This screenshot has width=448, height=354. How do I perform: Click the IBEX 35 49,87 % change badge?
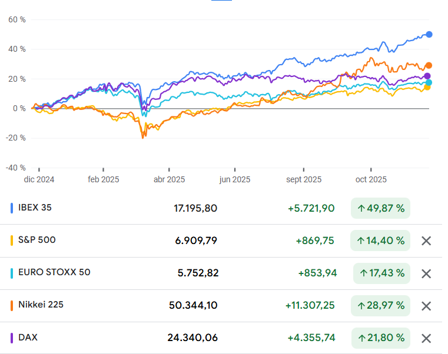coord(380,208)
